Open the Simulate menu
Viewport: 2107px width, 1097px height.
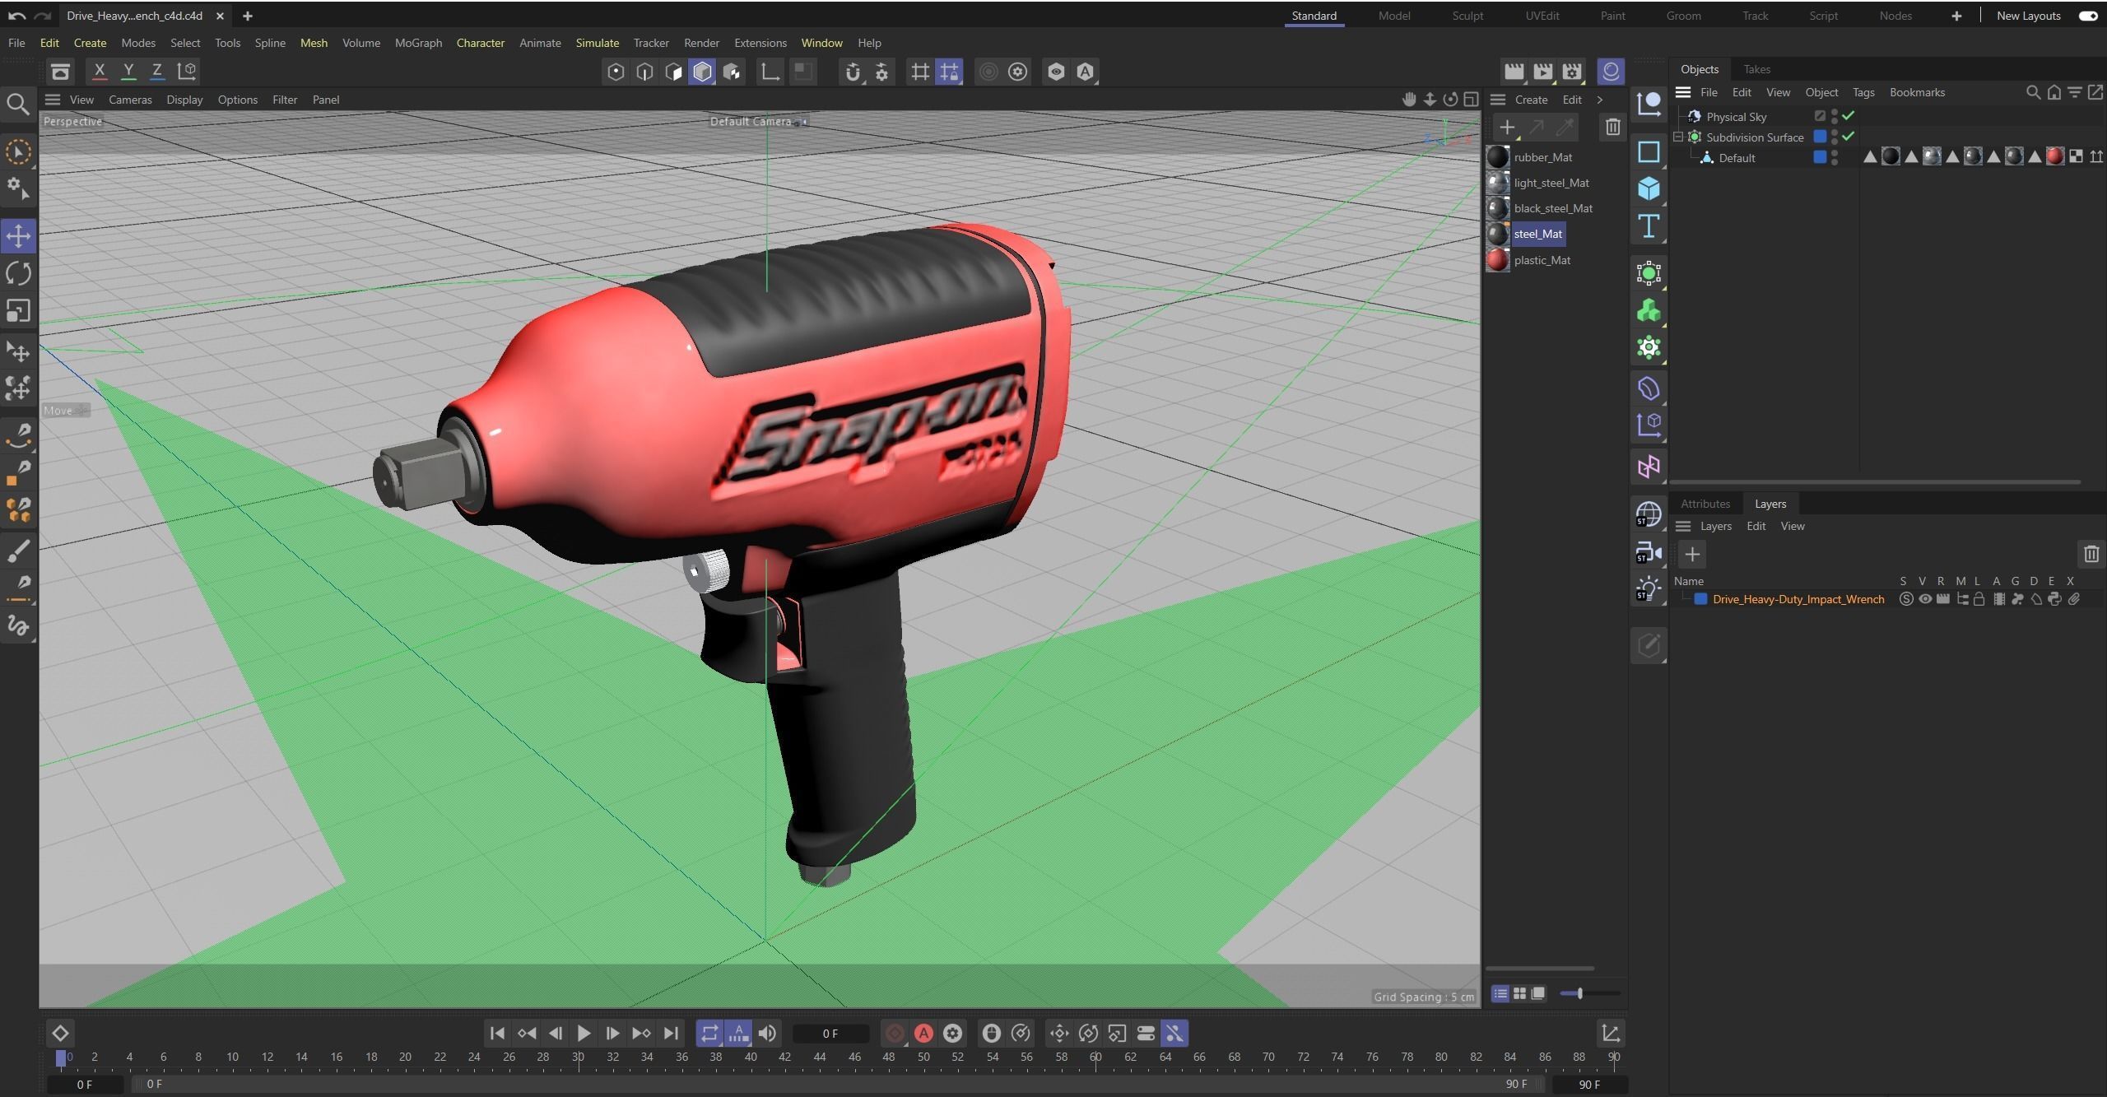coord(597,43)
